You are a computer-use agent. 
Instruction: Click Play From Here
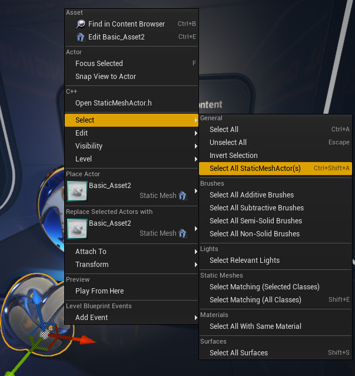(131, 291)
